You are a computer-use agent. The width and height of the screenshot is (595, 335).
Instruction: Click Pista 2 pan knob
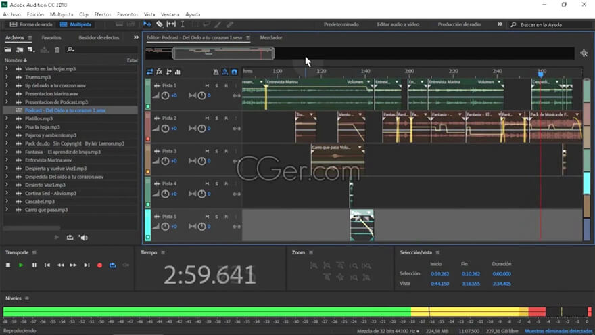[x=201, y=129]
